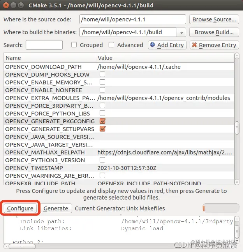Image resolution: width=243 pixels, height=252 pixels.
Task: Click the 'Include path:' log line
Action: (42, 222)
